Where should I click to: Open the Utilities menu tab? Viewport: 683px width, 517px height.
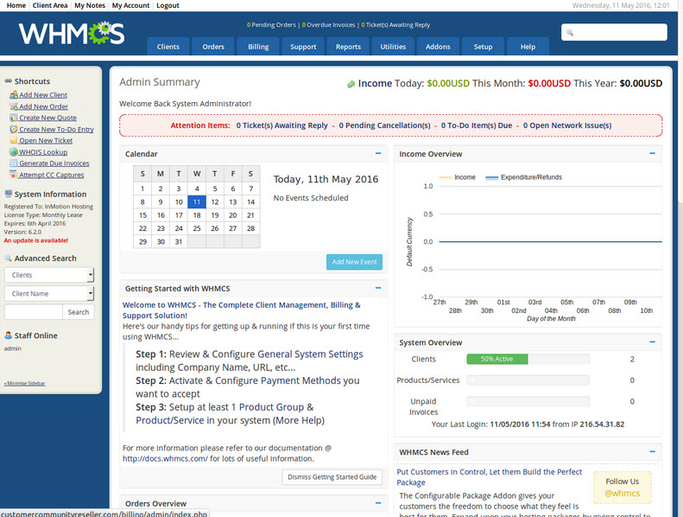click(x=393, y=47)
